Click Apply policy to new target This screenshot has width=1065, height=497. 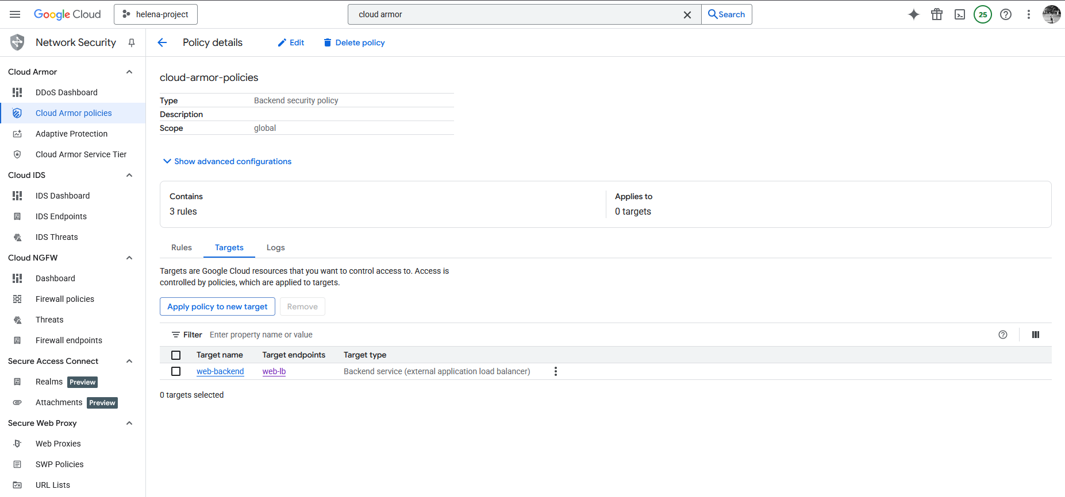coord(217,306)
